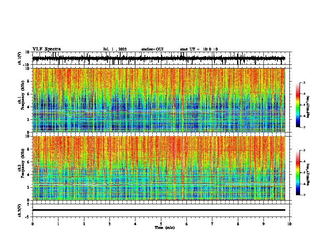Viewport: 326px width, 251px height.
Task: Click the "-5" tick on ch.3(V) axis
Action: point(28,217)
